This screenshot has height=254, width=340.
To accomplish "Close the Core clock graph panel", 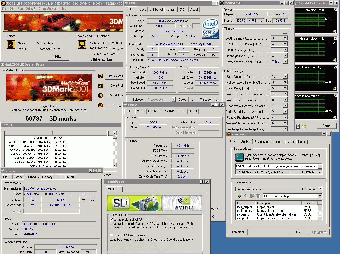I will pos(335,10).
